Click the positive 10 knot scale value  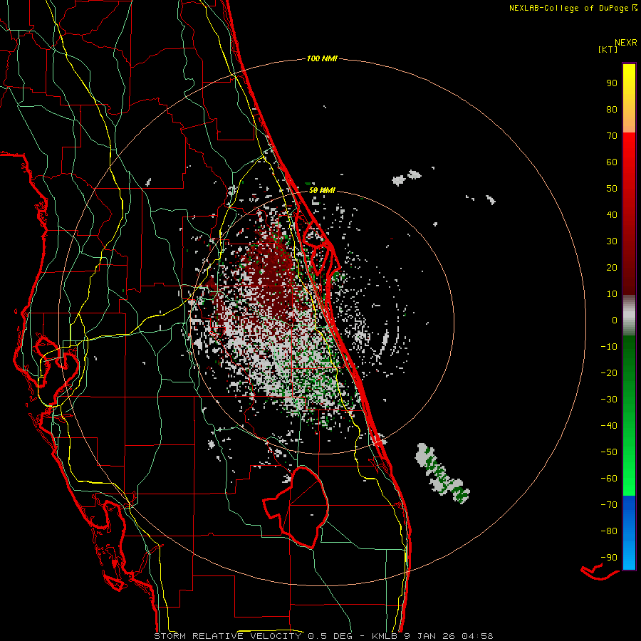tap(612, 294)
